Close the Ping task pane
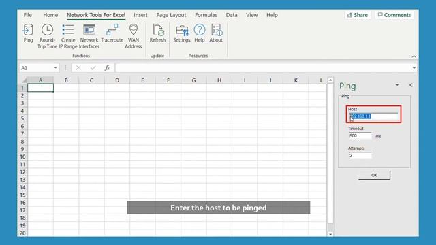 (x=410, y=85)
